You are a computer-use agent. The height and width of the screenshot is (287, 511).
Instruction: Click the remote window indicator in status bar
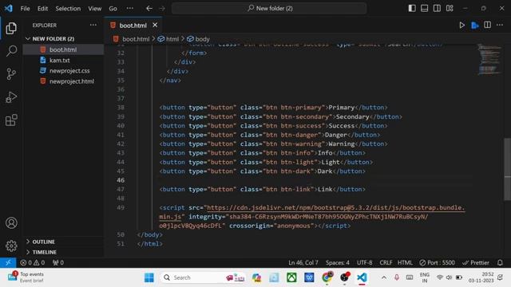click(8, 262)
